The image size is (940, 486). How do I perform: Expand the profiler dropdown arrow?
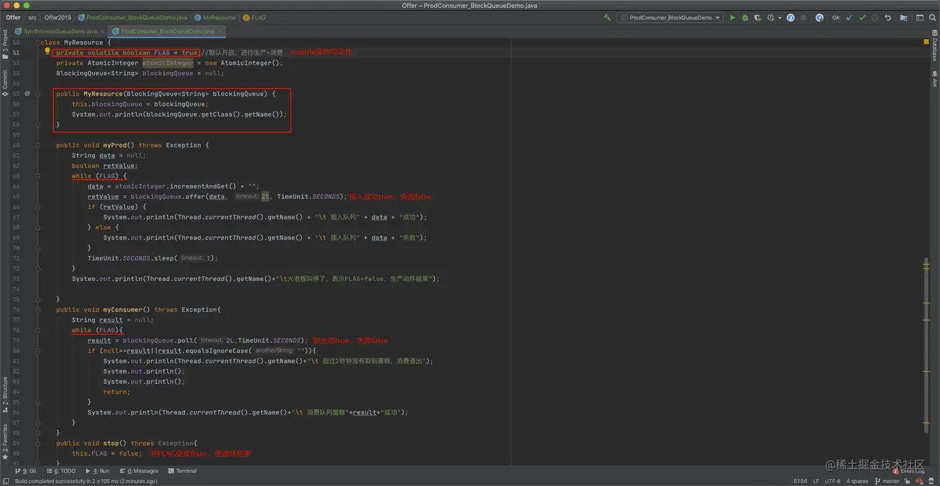point(780,18)
